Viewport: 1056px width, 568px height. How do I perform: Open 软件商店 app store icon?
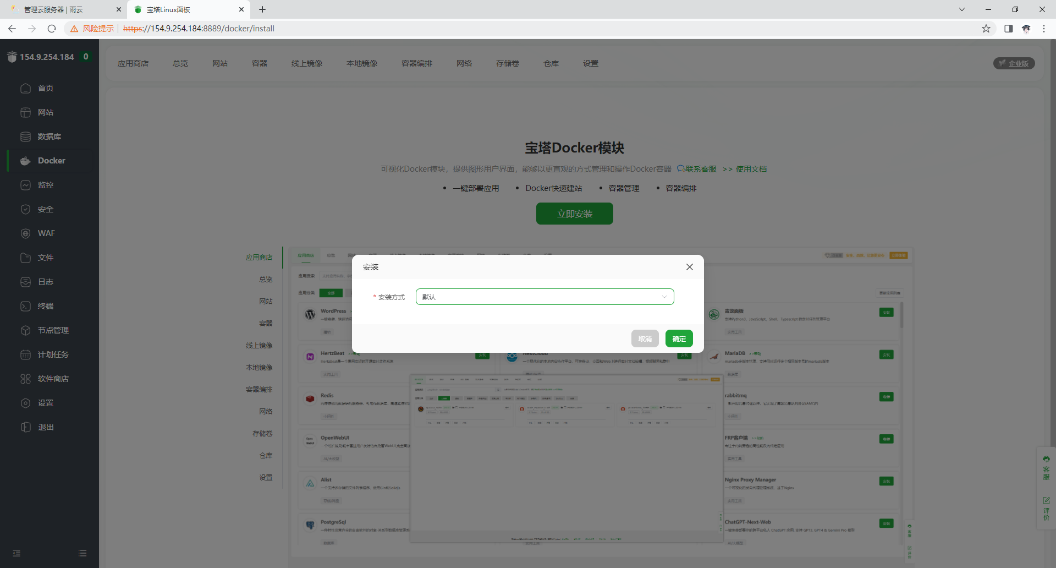click(x=25, y=379)
